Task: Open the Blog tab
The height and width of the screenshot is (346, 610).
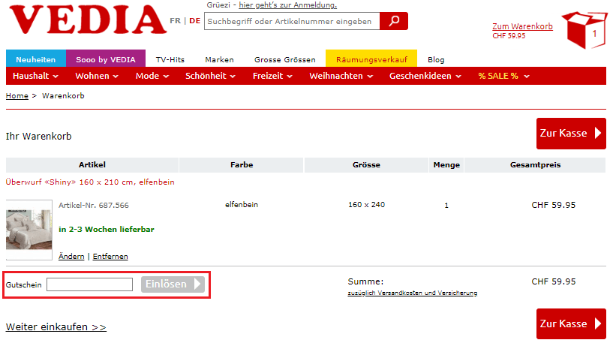Action: pos(436,59)
